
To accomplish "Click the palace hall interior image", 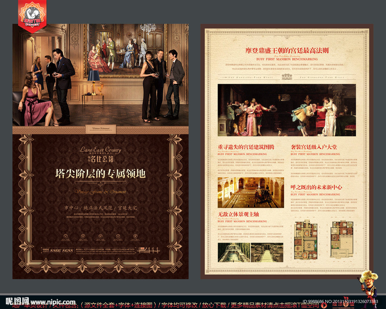I will click(251, 192).
